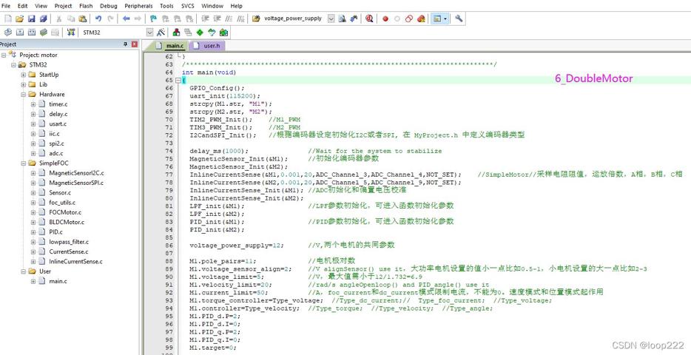Kill all breakpoints icon
Screen dimensions: 691x355
421,19
